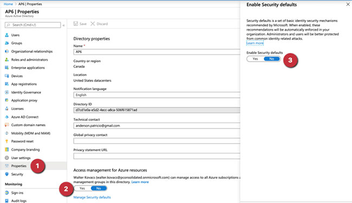The image size is (352, 203).
Task: Click the Company branding icon
Action: coord(6,150)
